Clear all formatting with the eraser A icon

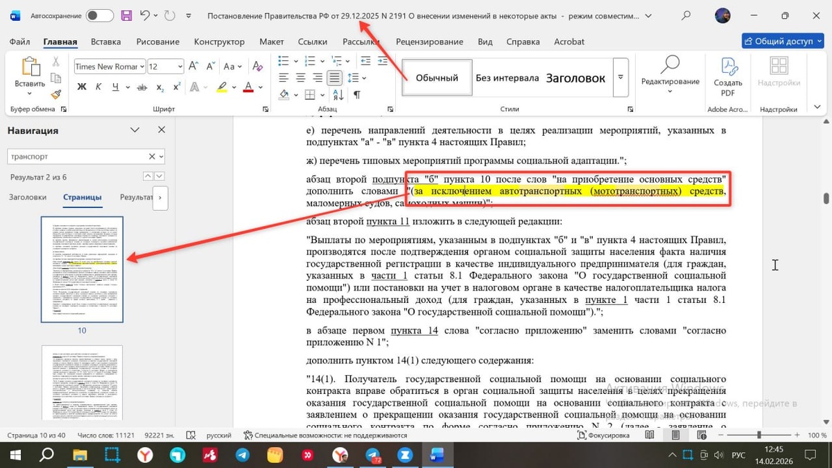click(257, 67)
